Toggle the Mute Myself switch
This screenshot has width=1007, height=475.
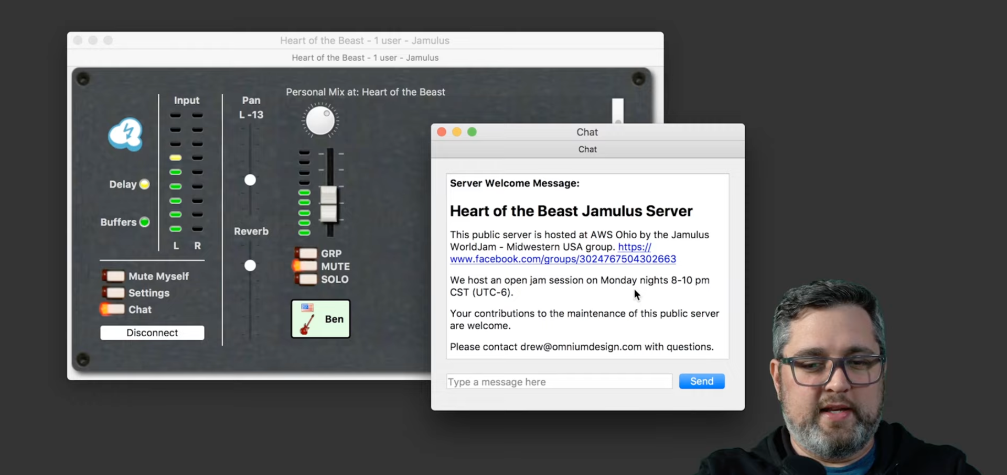tap(114, 276)
